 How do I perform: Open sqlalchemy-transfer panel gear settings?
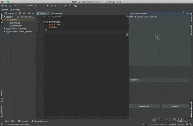(x=184, y=13)
